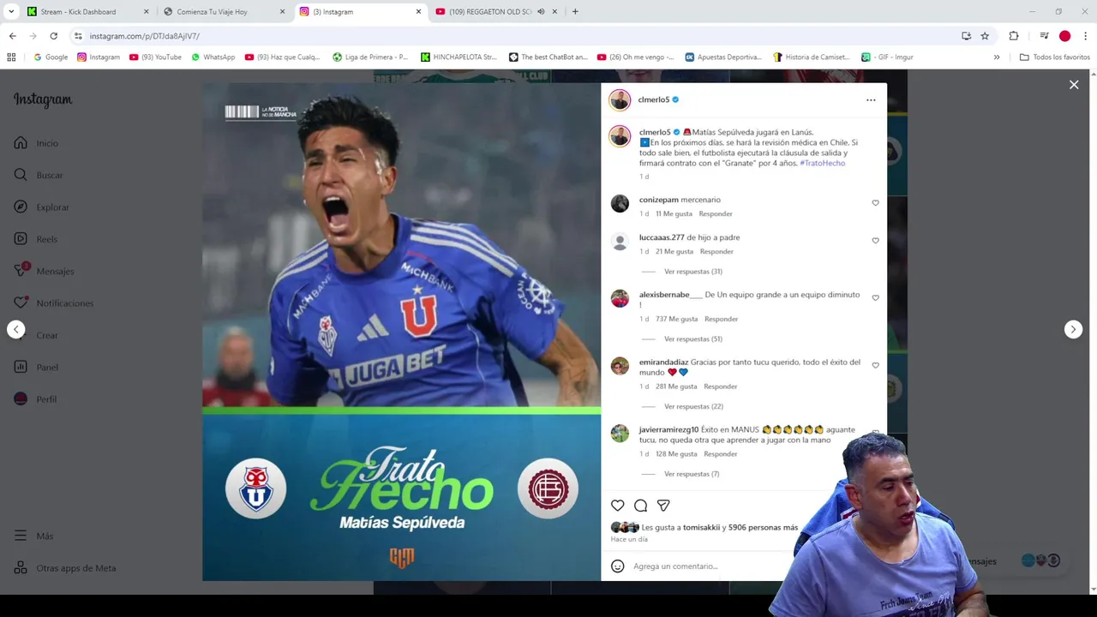Like conizepam's comment
This screenshot has height=617, width=1097.
[x=875, y=203]
